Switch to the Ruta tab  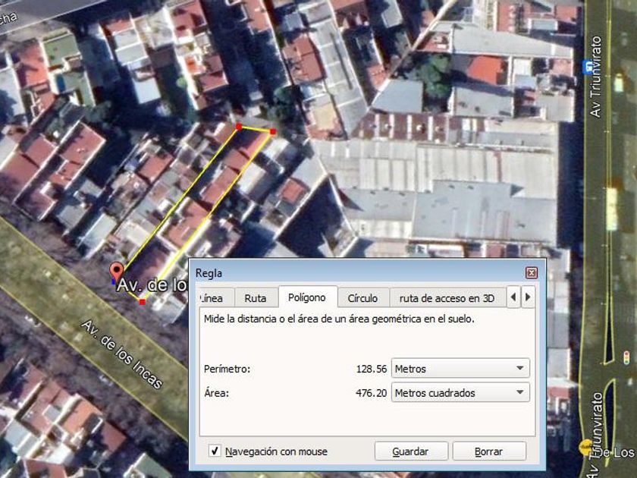(x=256, y=298)
